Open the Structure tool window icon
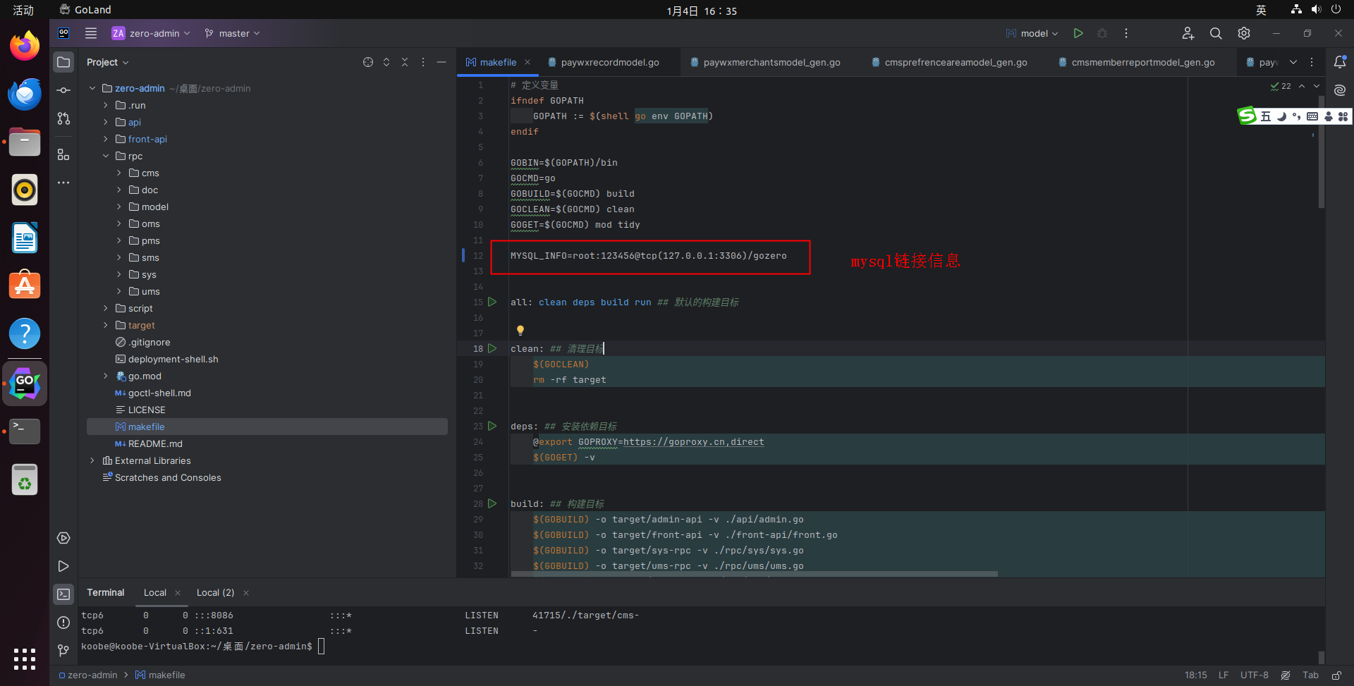The width and height of the screenshot is (1354, 686). point(63,154)
